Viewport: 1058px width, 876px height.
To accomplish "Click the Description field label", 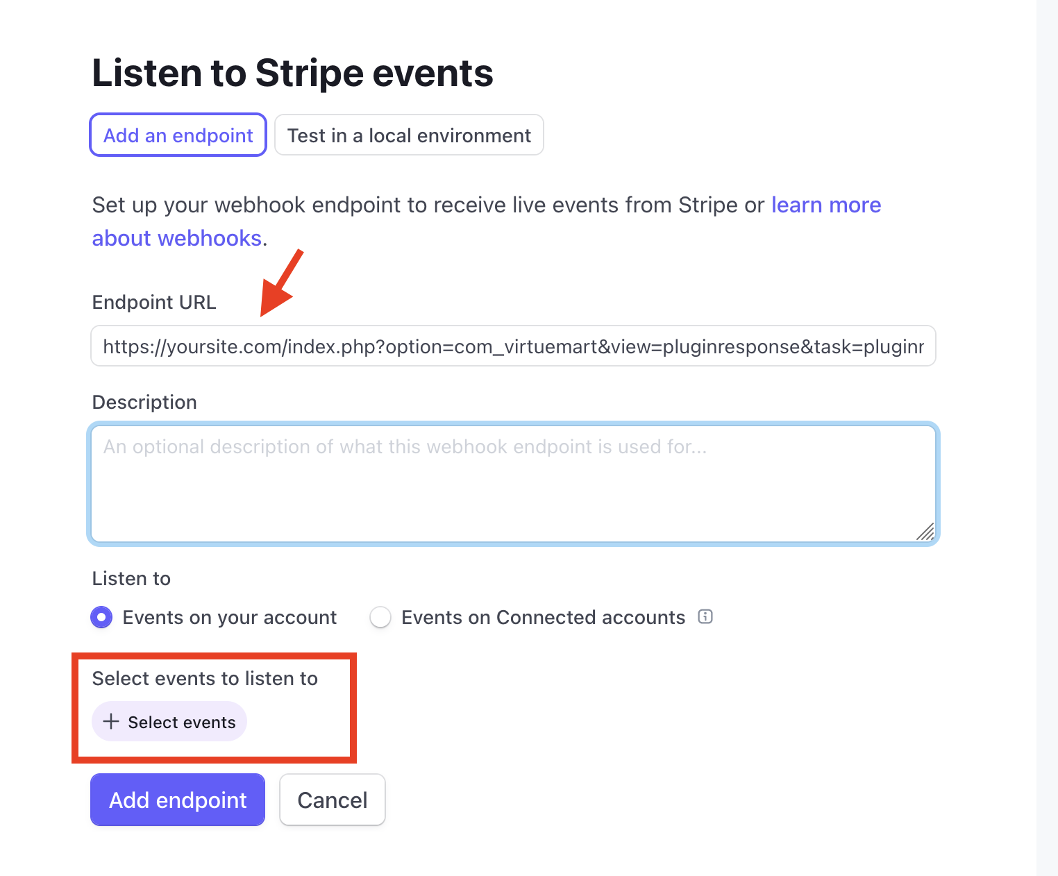I will pyautogui.click(x=144, y=403).
